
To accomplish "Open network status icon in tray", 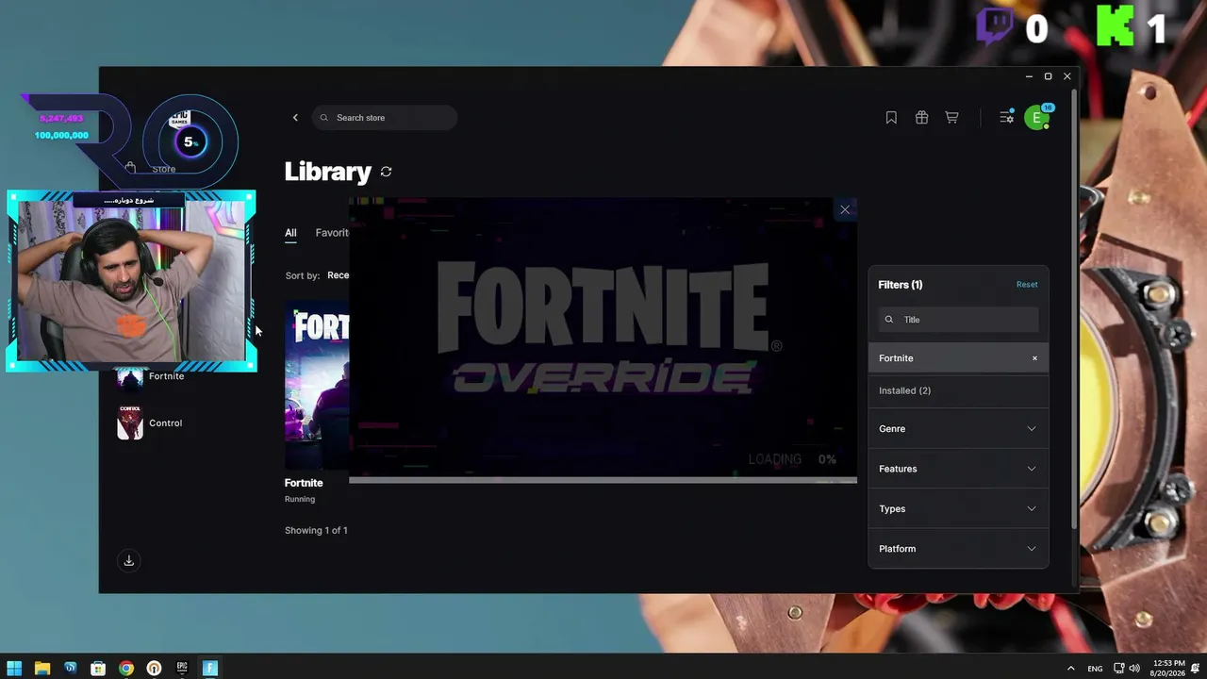I will (1118, 669).
